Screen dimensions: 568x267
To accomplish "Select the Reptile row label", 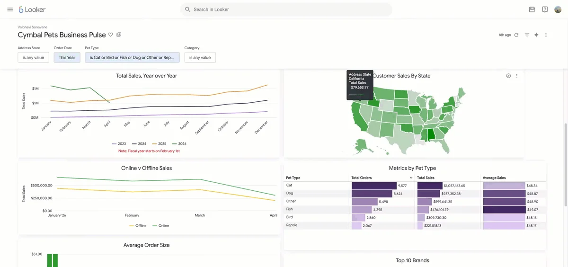I will [292, 225].
